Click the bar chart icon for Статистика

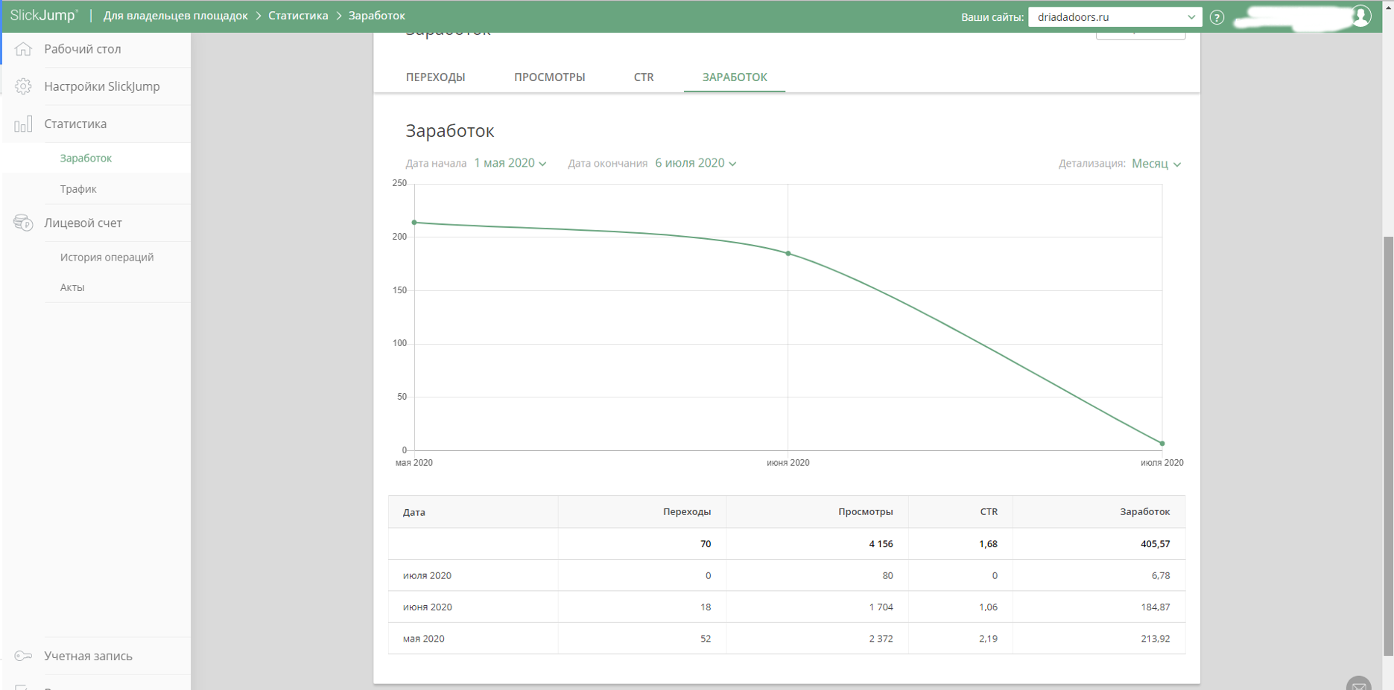23,124
